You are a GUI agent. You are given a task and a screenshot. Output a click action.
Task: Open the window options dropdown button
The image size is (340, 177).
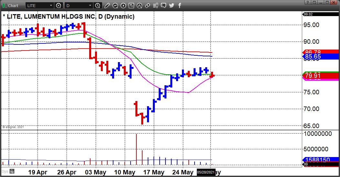(x=314, y=2)
